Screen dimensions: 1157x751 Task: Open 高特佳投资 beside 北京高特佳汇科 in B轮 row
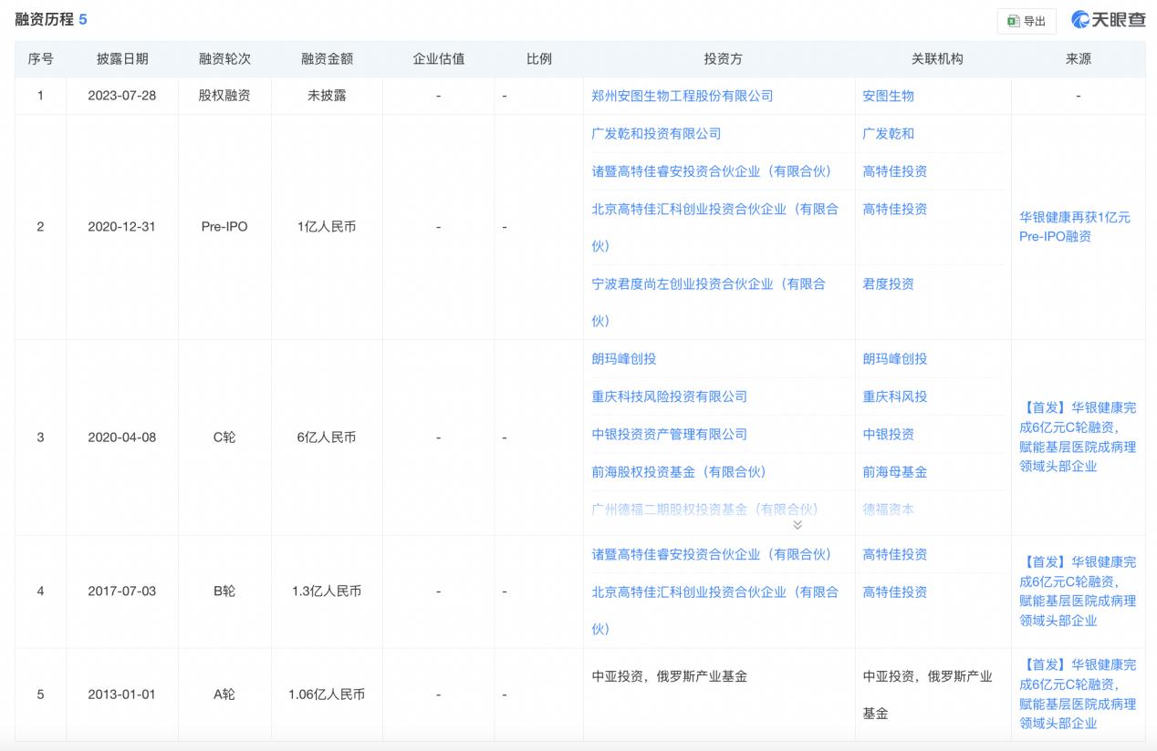[894, 592]
